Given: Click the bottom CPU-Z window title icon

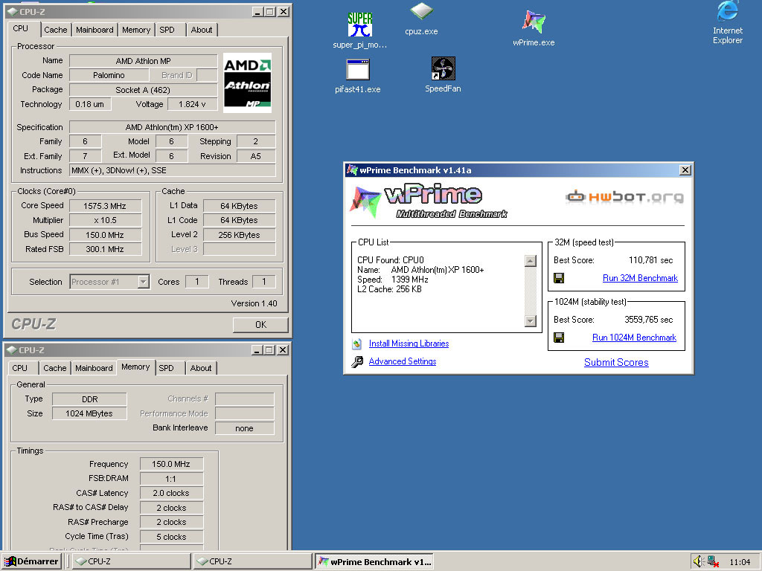Looking at the screenshot, I should pos(13,350).
